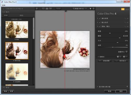Select the single image view icon

click(43, 9)
